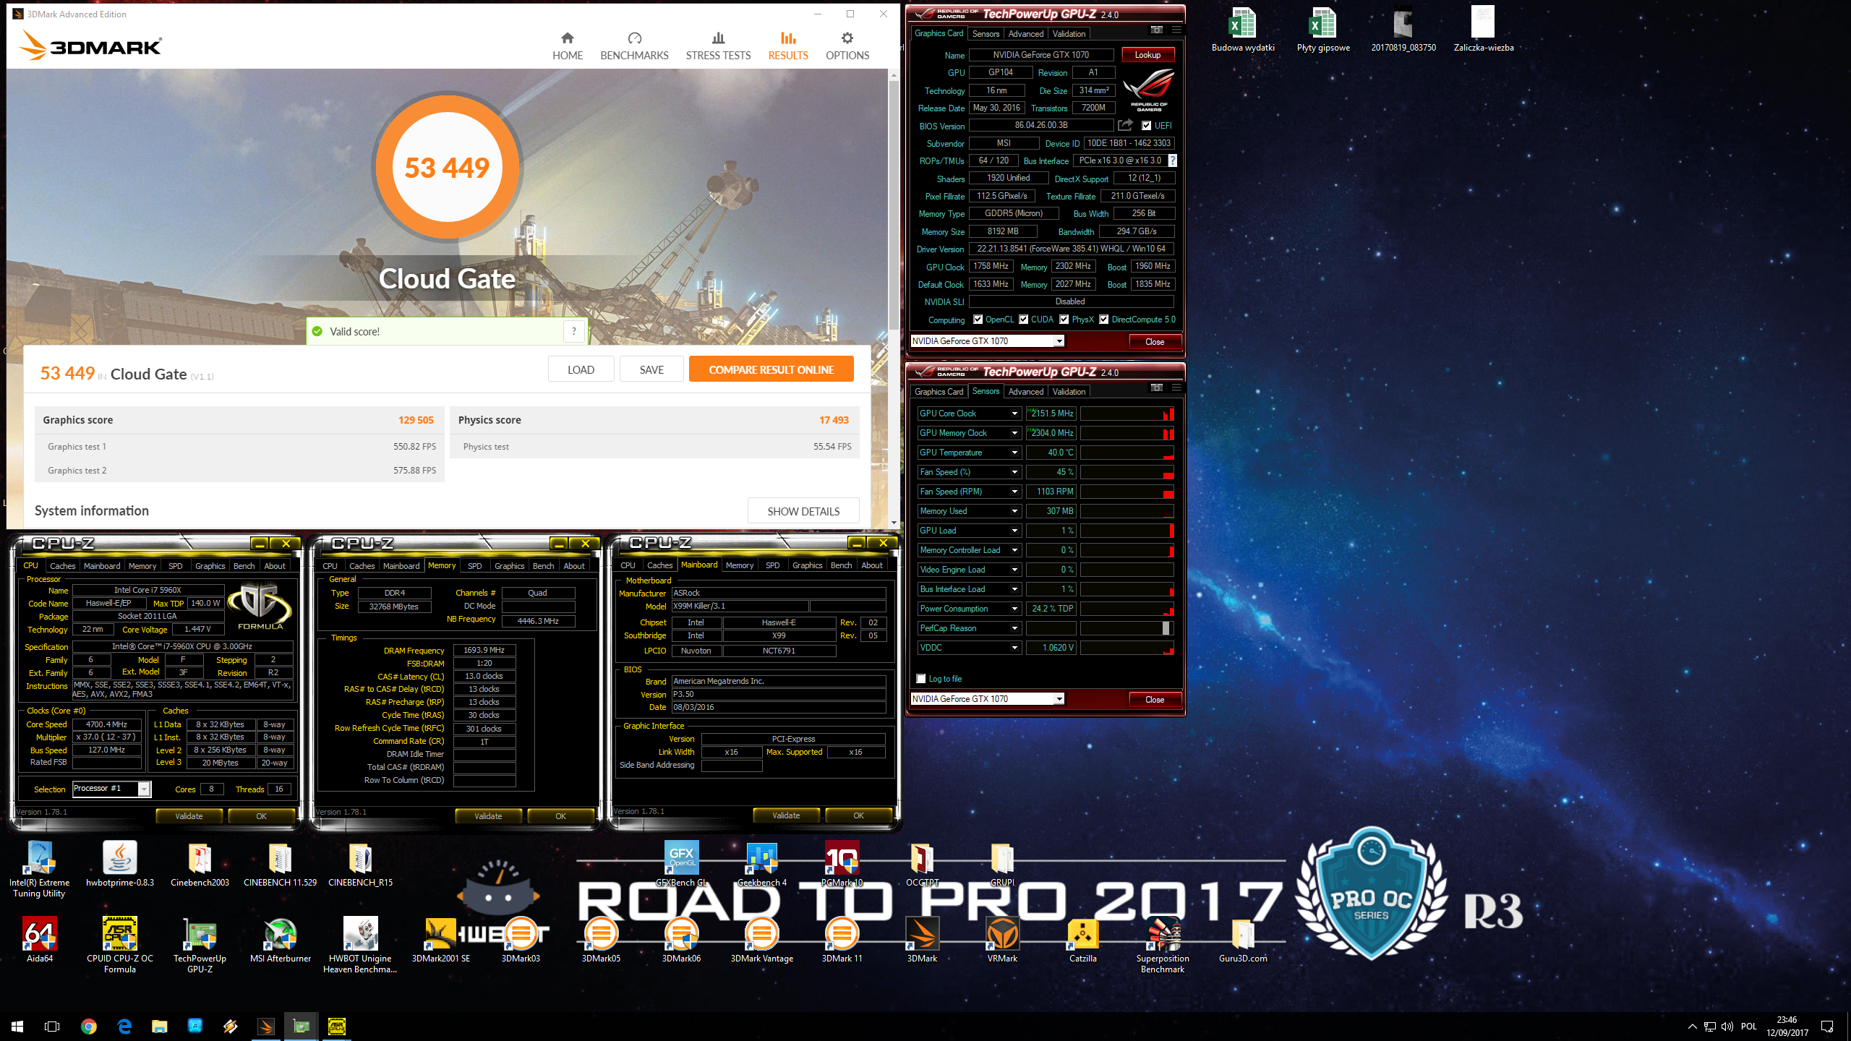This screenshot has height=1041, width=1851.
Task: Click COMPARE RESULT ONLINE button
Action: [771, 369]
